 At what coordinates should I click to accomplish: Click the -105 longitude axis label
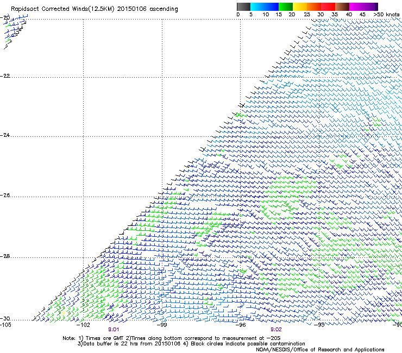pyautogui.click(x=5, y=325)
